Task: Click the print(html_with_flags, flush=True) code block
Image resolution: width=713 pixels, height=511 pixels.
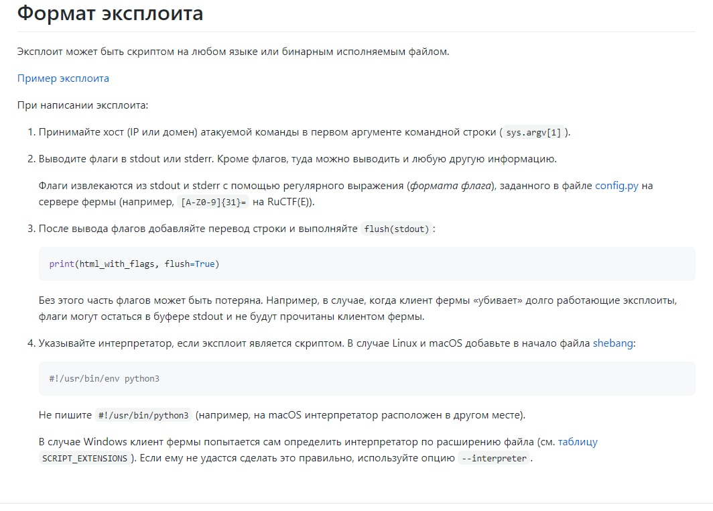Action: 134,264
